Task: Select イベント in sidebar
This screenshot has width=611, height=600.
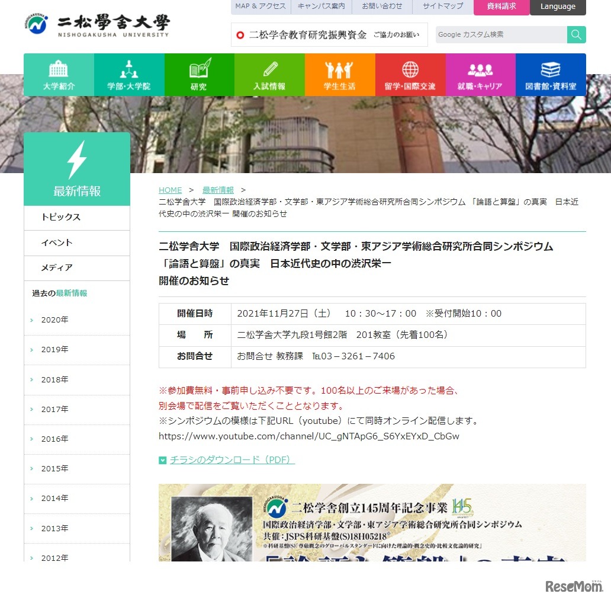Action: click(x=77, y=242)
